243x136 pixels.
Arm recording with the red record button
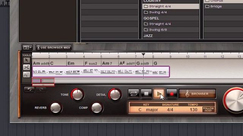tap(172, 93)
